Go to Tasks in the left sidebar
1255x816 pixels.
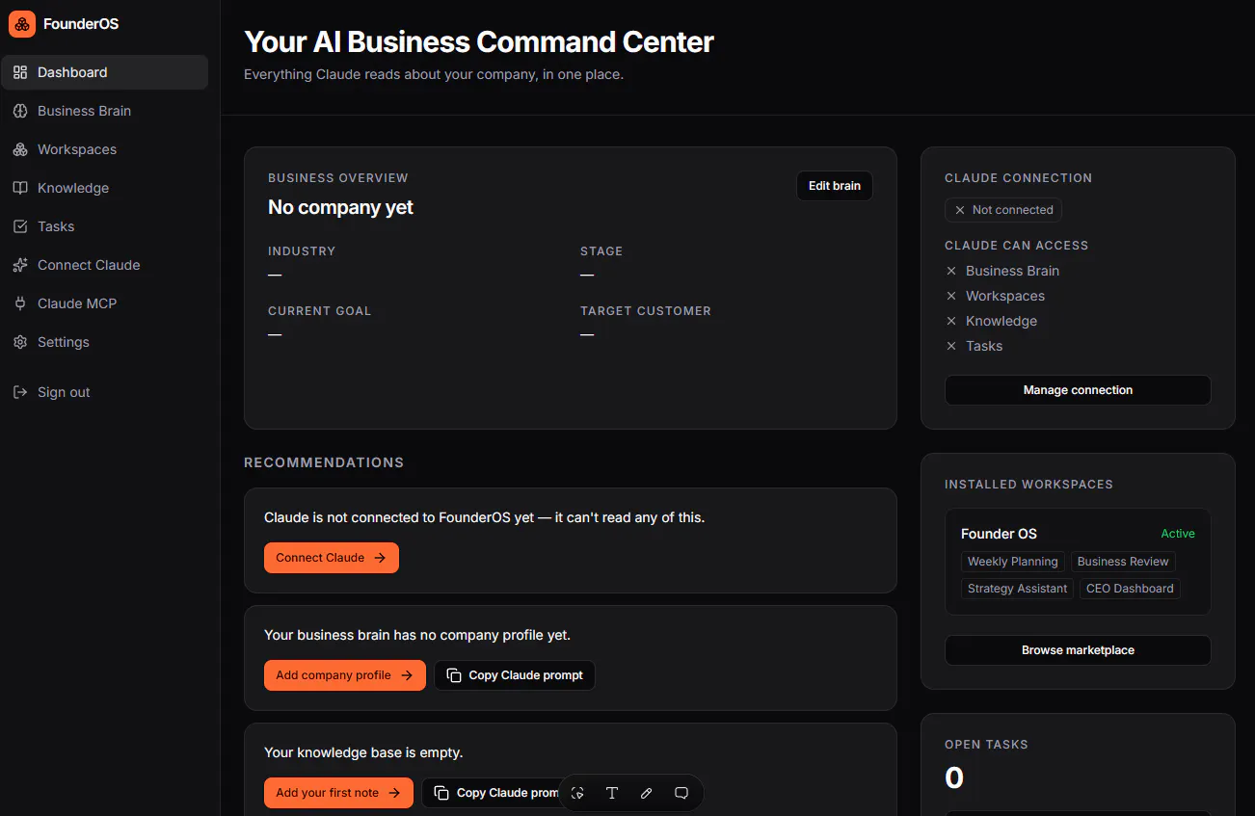(104, 226)
